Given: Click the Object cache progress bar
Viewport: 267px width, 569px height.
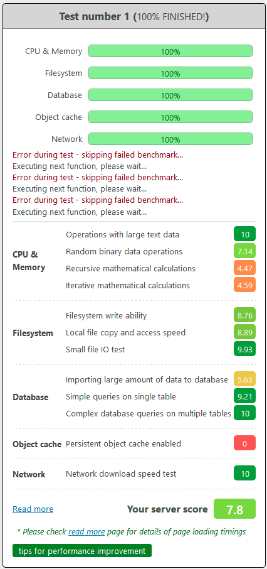Looking at the screenshot, I should pos(170,117).
